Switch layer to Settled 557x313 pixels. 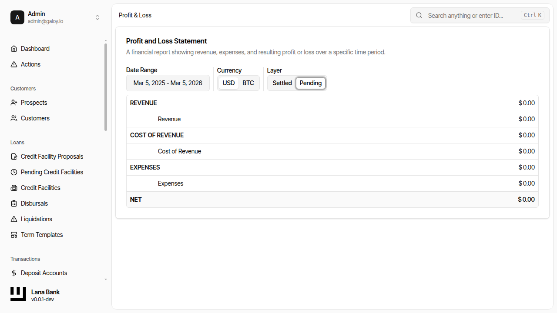point(282,83)
